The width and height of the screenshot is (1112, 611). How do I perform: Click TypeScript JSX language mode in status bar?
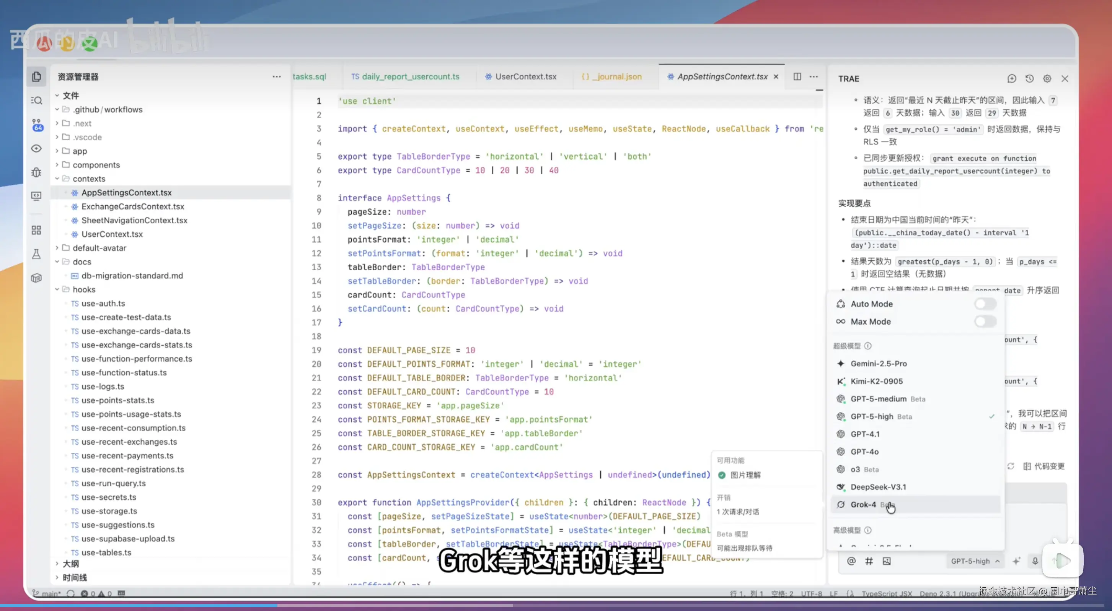pyautogui.click(x=887, y=594)
